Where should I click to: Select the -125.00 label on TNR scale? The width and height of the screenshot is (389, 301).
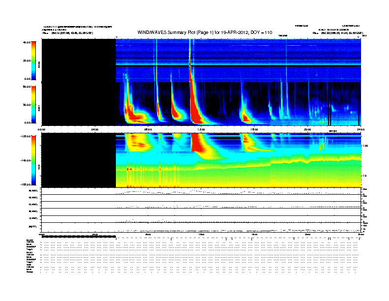coord(26,136)
